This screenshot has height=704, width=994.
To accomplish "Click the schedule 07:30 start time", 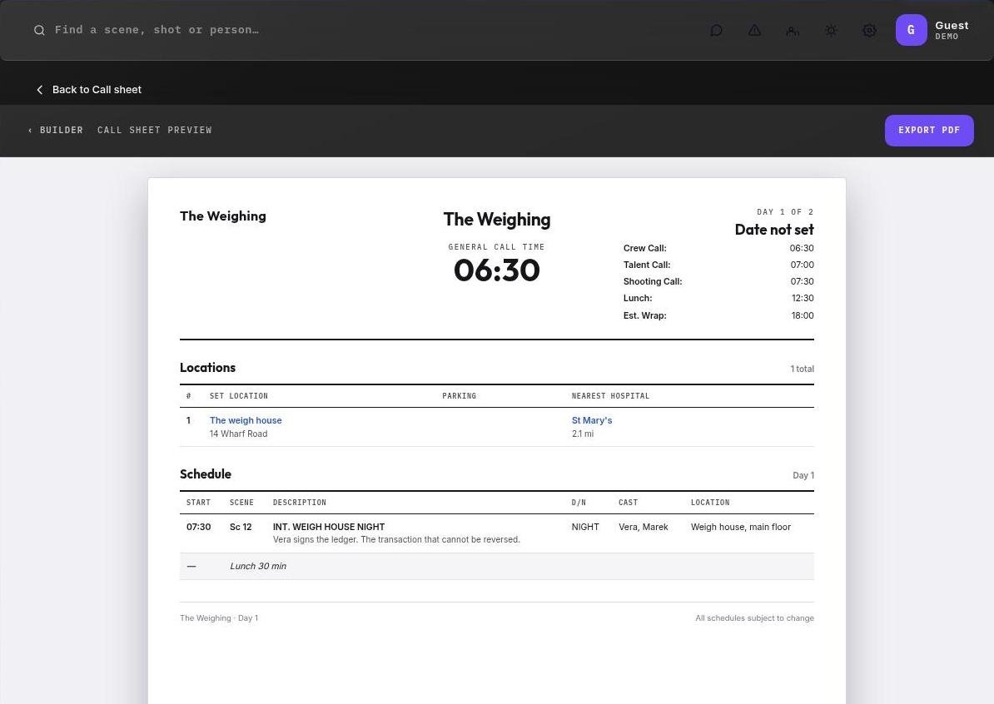I will (x=198, y=528).
